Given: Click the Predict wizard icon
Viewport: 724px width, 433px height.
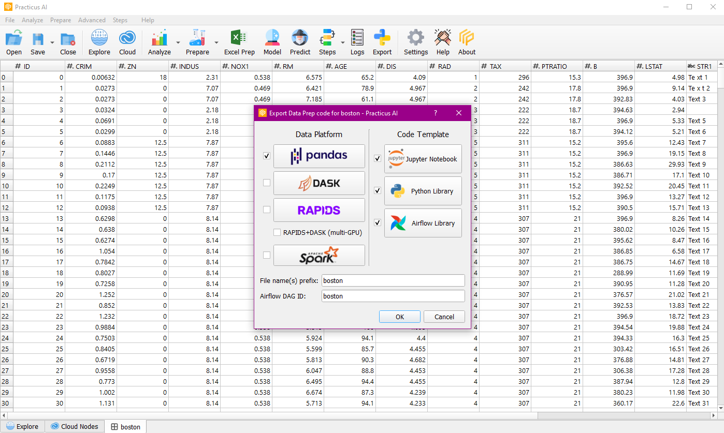Looking at the screenshot, I should click(x=300, y=42).
